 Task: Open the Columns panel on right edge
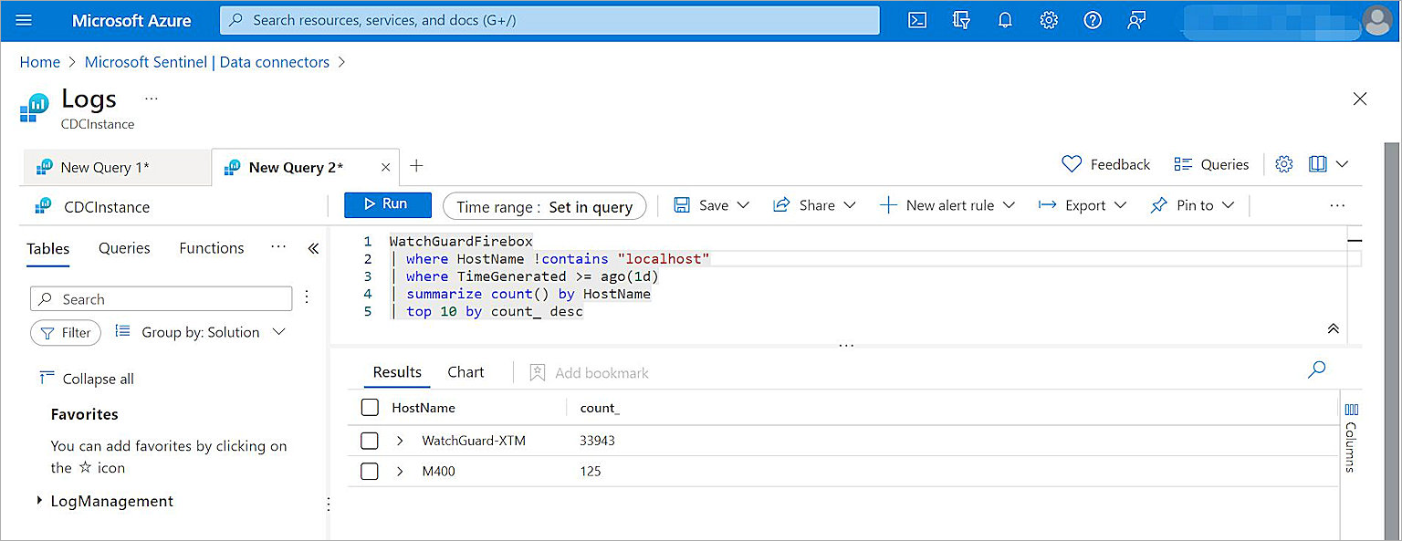1351,438
